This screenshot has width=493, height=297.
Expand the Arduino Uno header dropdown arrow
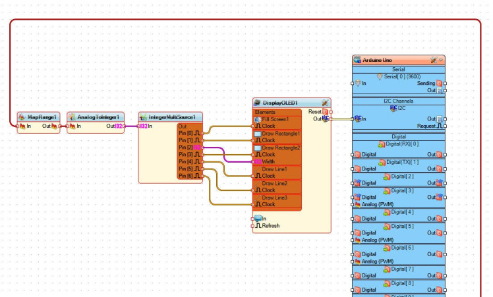441,60
